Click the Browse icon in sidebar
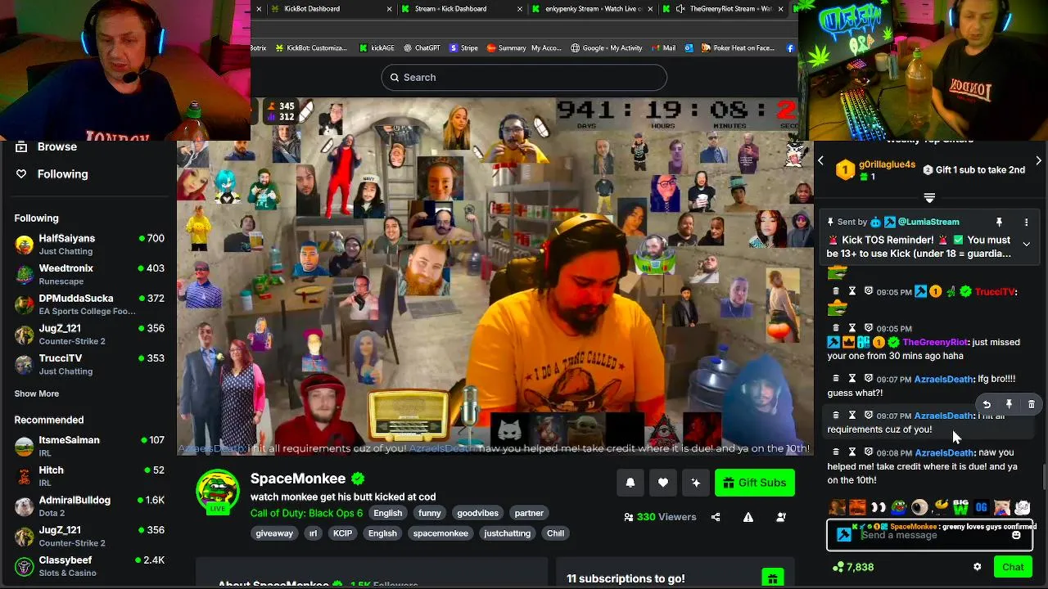Viewport: 1048px width, 589px height. [21, 146]
